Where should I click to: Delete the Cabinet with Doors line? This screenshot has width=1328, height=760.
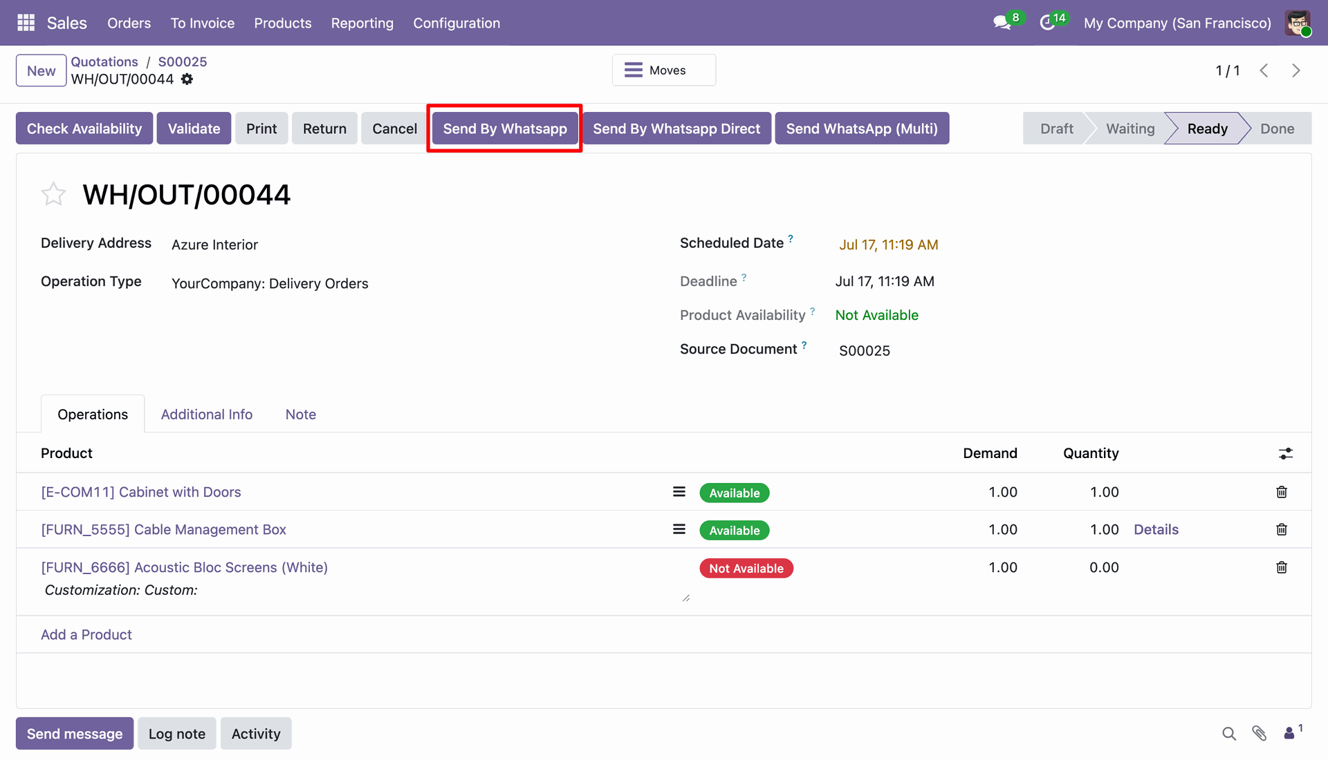[x=1282, y=492]
